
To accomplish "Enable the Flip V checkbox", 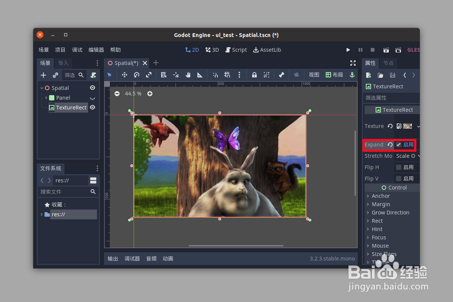I will tap(398, 179).
